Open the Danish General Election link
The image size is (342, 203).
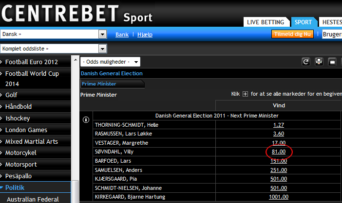point(112,73)
